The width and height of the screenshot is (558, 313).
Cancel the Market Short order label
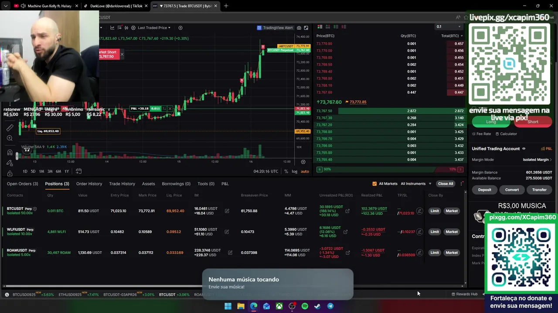tap(122, 54)
